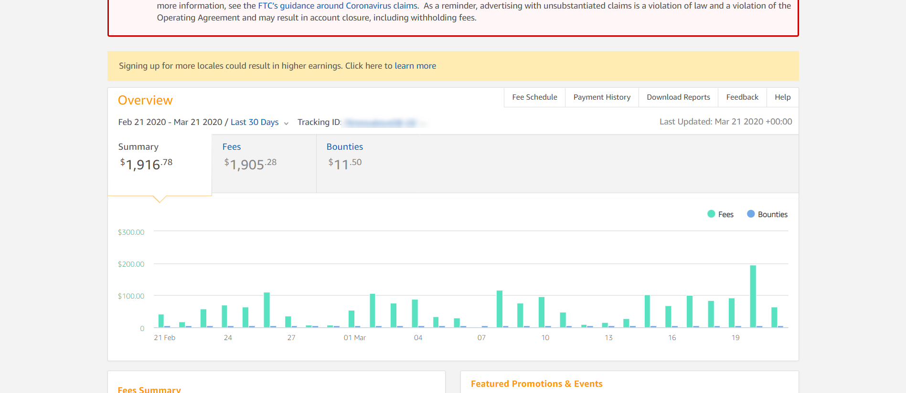
Task: Click the tallest fee bar on 20 Mar
Action: pyautogui.click(x=753, y=296)
